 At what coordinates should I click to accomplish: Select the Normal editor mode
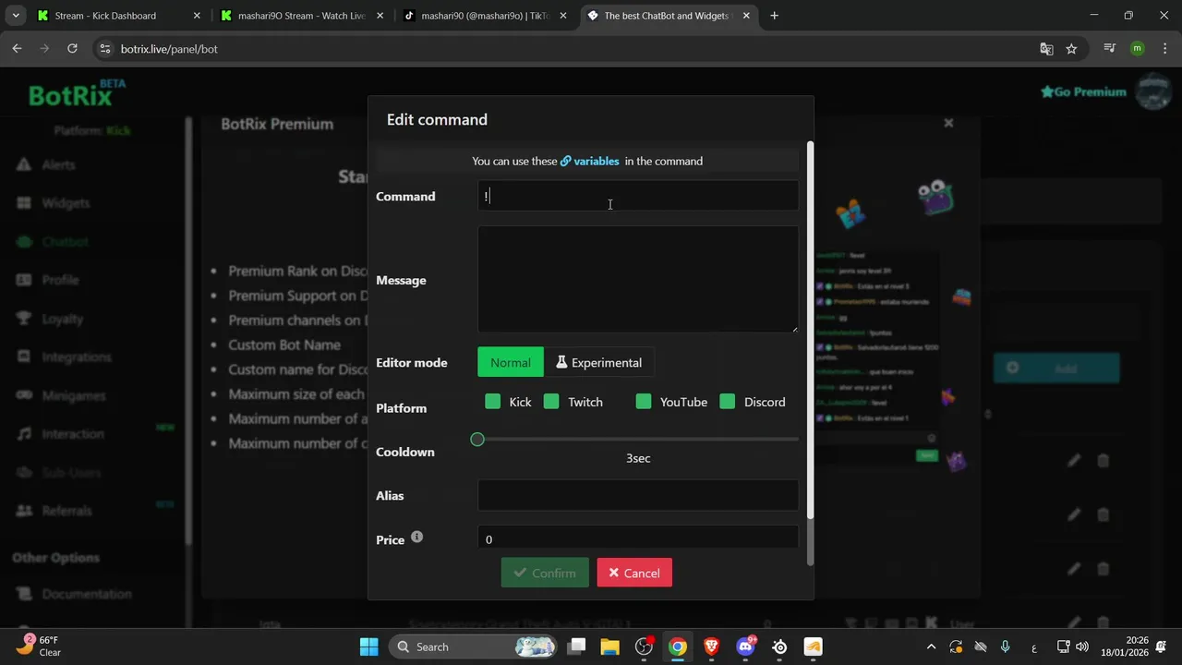[511, 362]
